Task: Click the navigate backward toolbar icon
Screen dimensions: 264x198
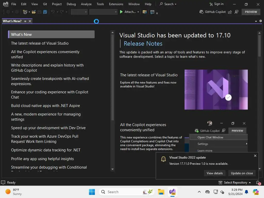Action: click(x=8, y=12)
